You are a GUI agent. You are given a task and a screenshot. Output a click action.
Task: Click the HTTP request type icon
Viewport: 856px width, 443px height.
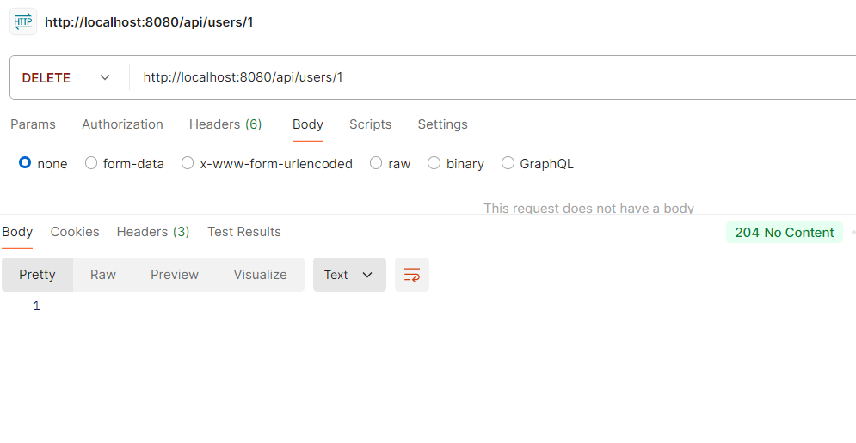click(x=23, y=22)
